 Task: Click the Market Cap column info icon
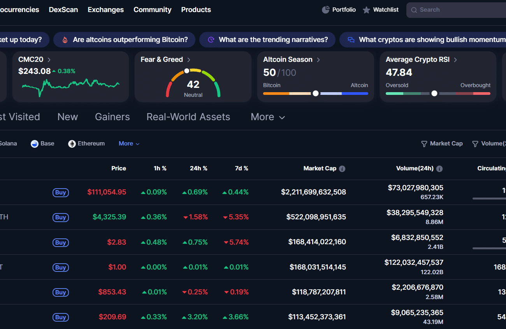[342, 169]
